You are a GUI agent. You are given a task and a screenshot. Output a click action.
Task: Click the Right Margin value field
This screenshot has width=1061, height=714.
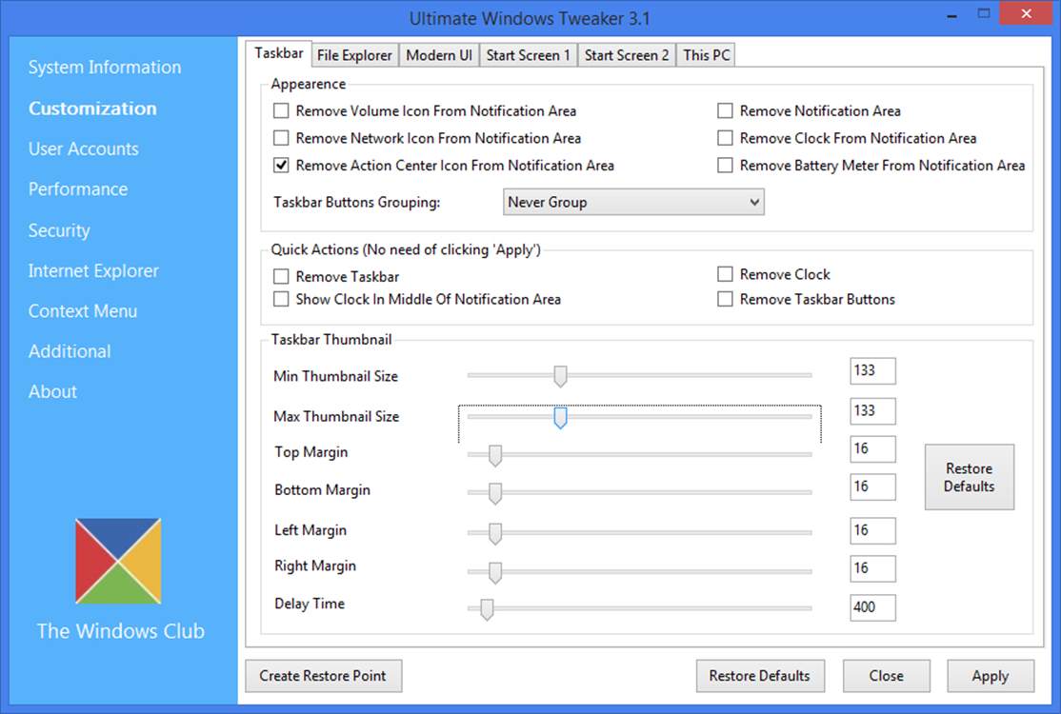tap(872, 568)
